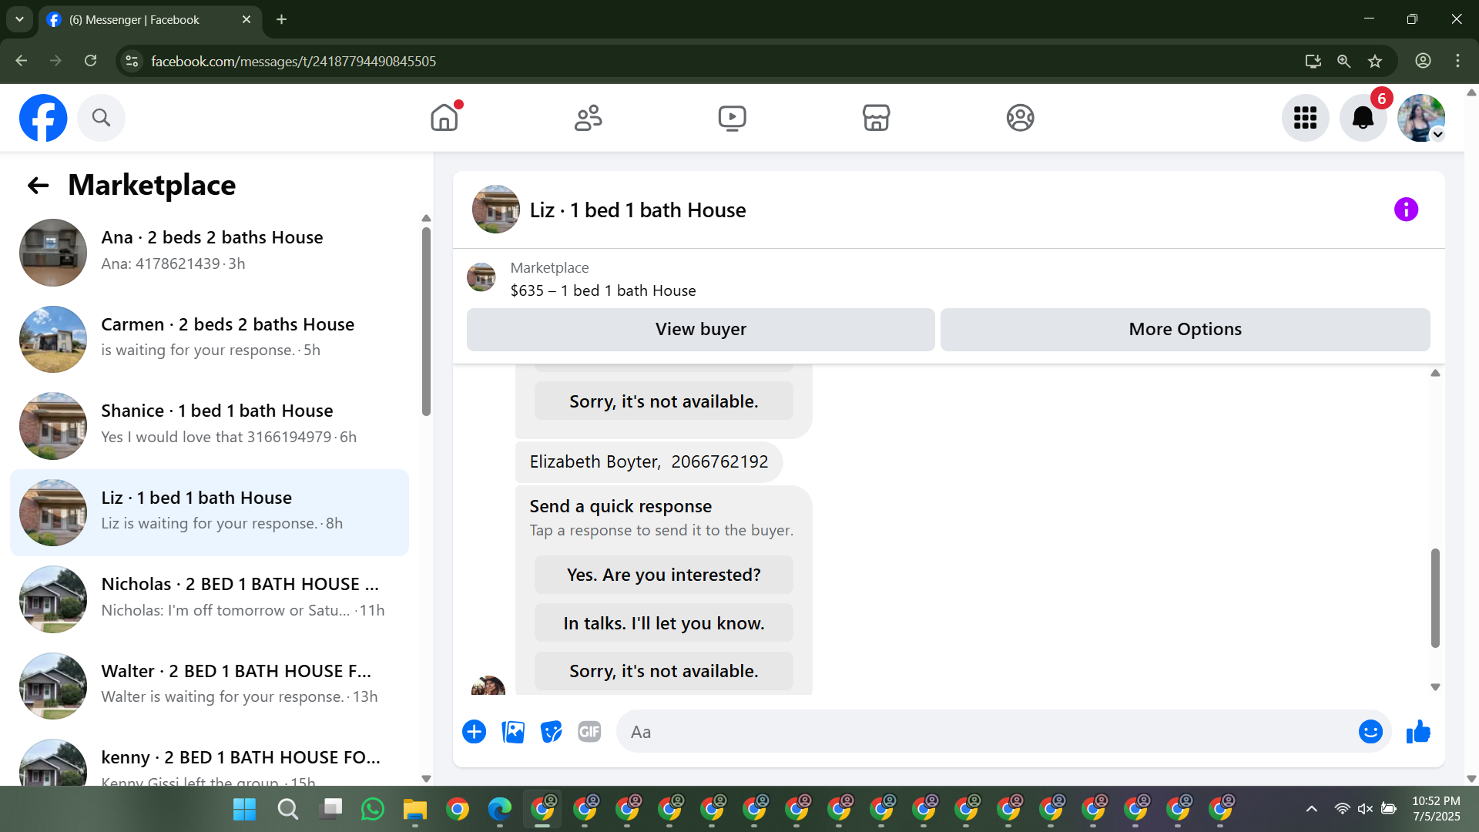
Task: Open the Marketplace storefront icon
Action: tap(876, 118)
